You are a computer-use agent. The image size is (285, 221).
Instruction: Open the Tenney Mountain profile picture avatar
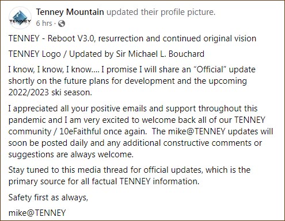coord(20,18)
